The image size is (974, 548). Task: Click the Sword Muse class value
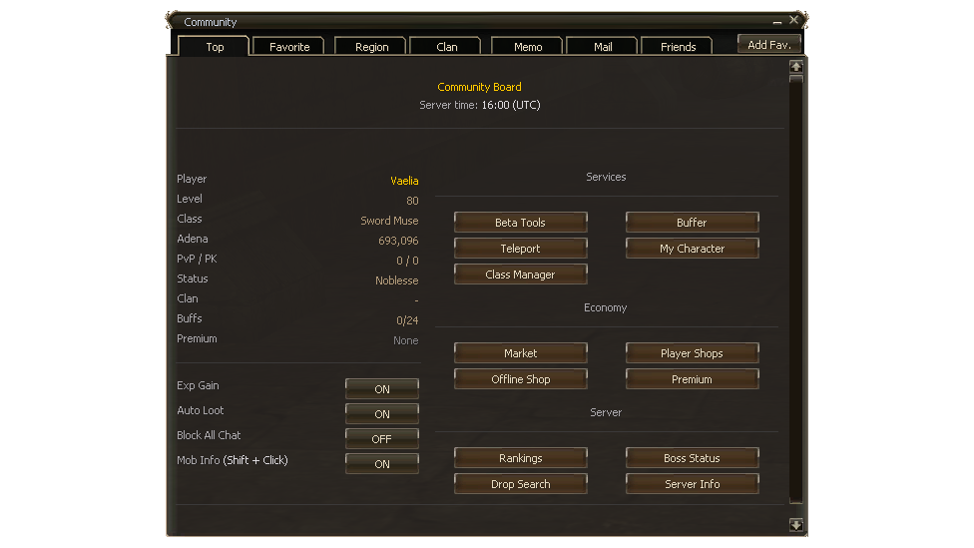[x=389, y=221]
